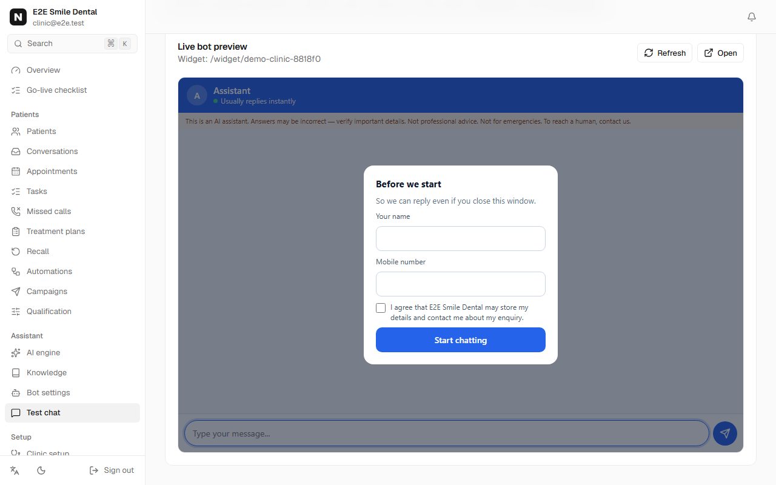776x485 pixels.
Task: Click the Conversations inbox icon
Action: pyautogui.click(x=16, y=152)
